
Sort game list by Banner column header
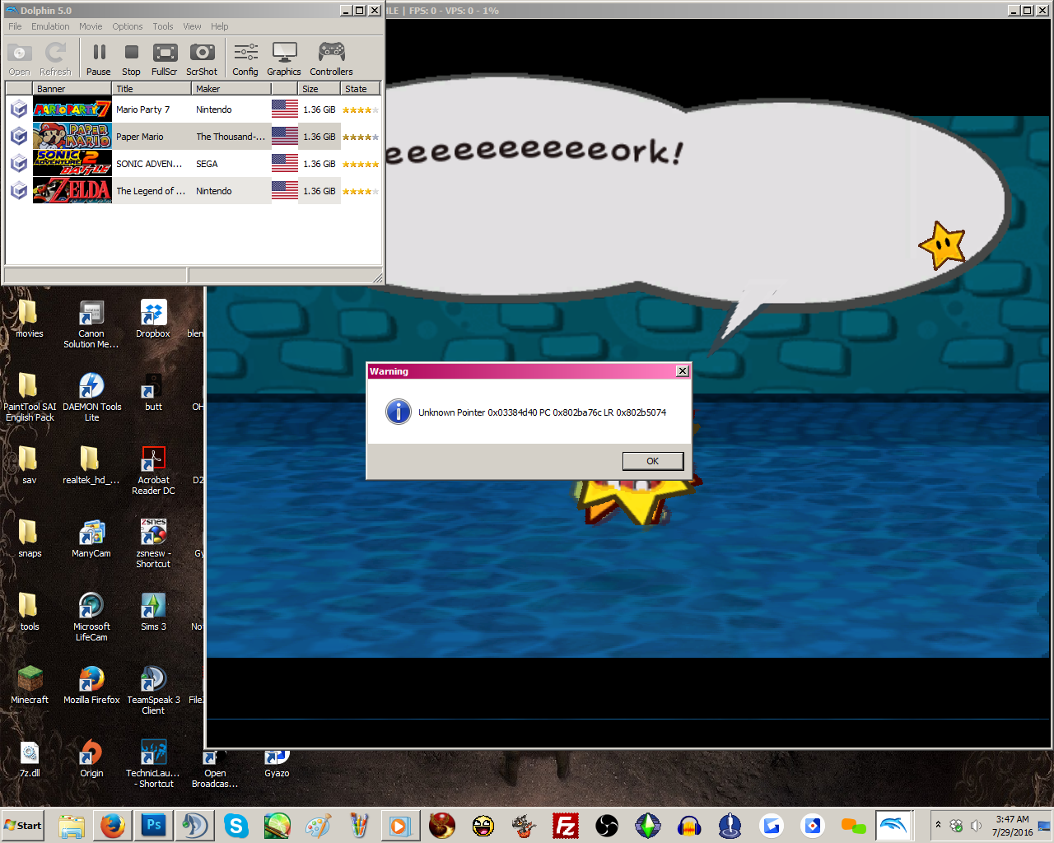72,89
